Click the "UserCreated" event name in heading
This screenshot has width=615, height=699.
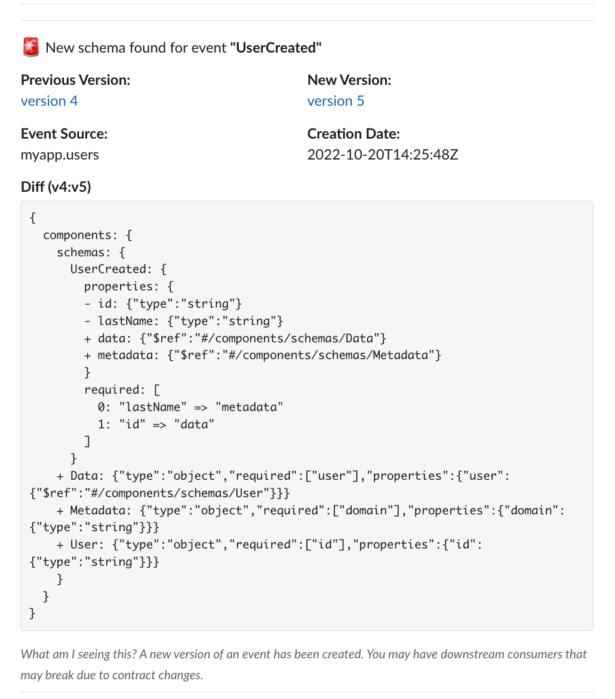tap(276, 48)
